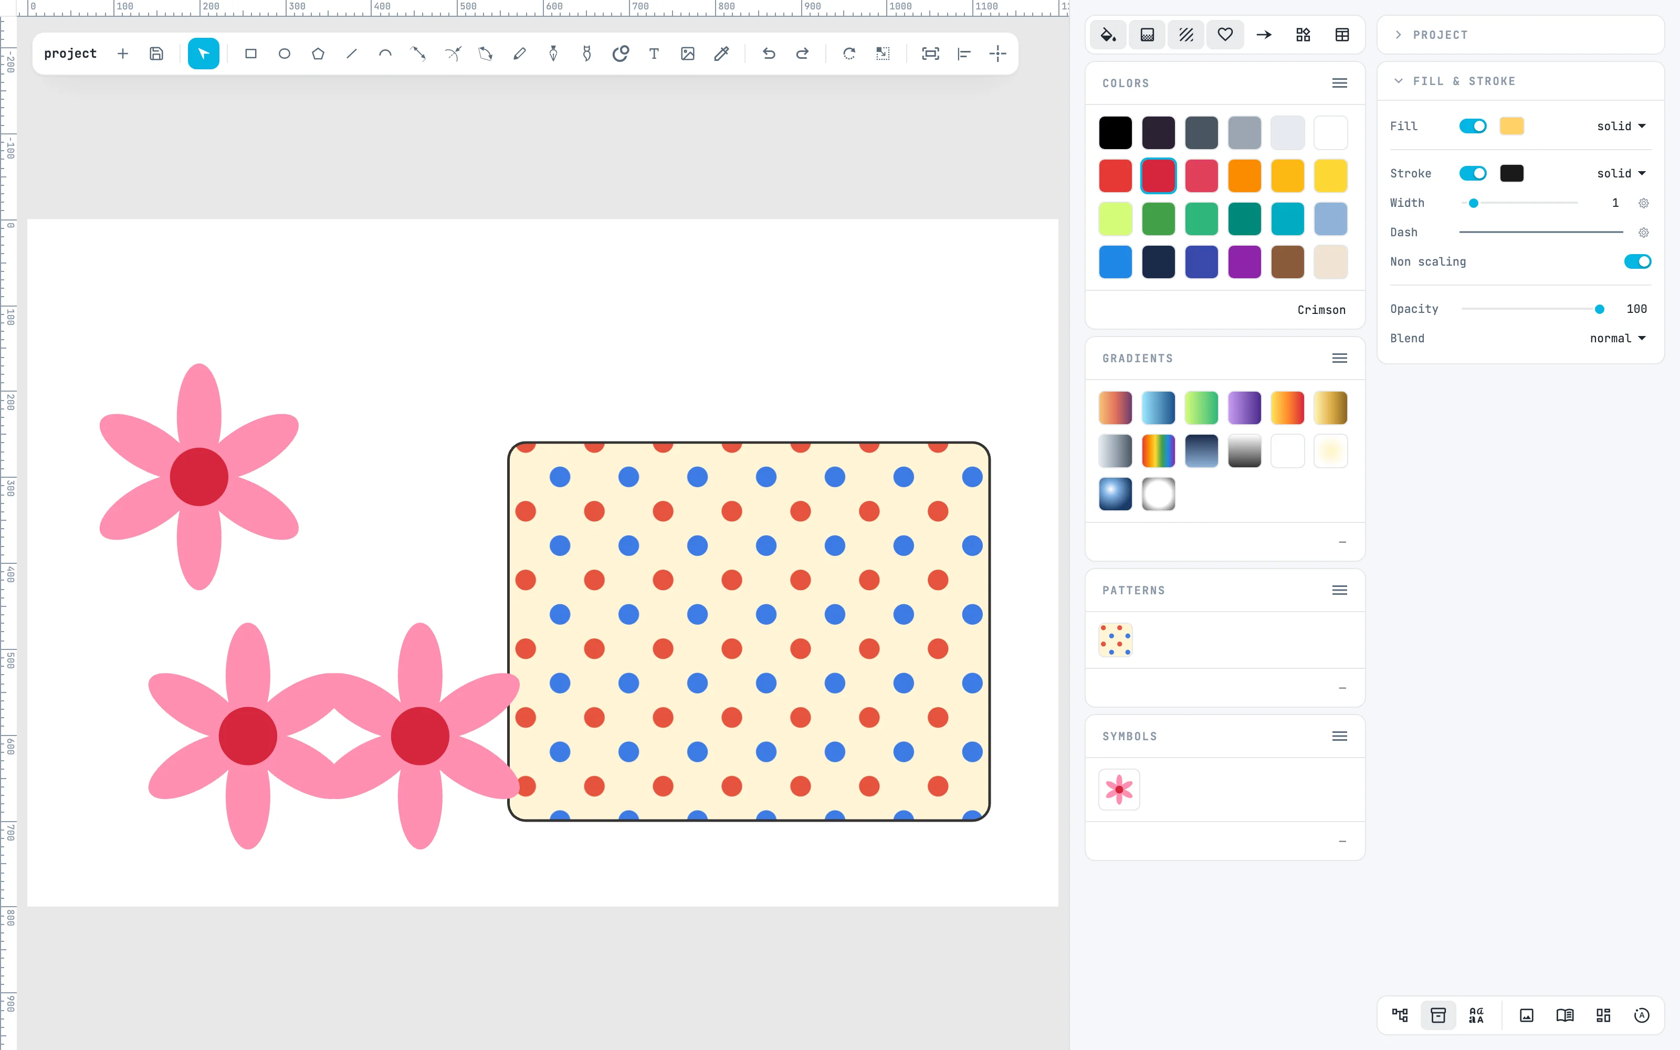Select the polka dot pattern thumbnail
This screenshot has width=1680, height=1050.
(1116, 639)
